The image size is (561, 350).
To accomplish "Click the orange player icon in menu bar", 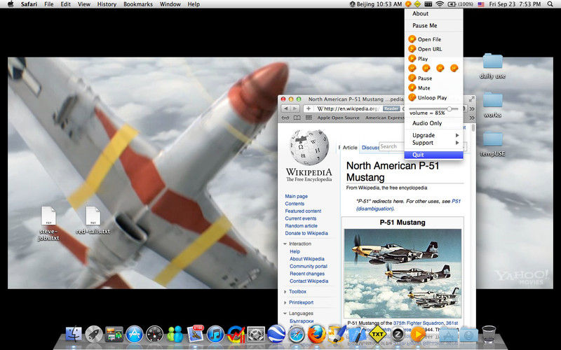I will tap(408, 4).
